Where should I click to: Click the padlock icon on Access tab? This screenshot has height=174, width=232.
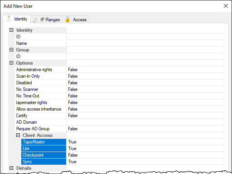[x=68, y=20]
